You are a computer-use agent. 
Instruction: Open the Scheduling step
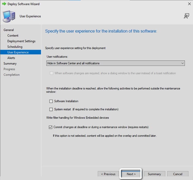(15, 47)
